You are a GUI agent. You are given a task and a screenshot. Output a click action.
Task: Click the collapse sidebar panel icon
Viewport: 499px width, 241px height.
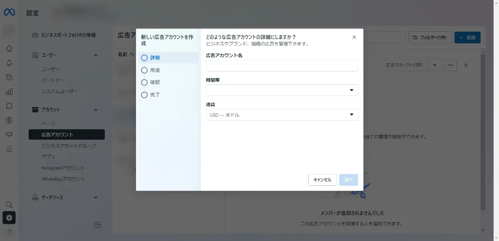(98, 225)
